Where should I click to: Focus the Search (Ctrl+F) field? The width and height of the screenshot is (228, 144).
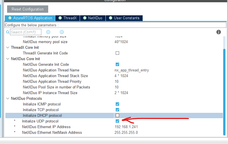point(26,32)
